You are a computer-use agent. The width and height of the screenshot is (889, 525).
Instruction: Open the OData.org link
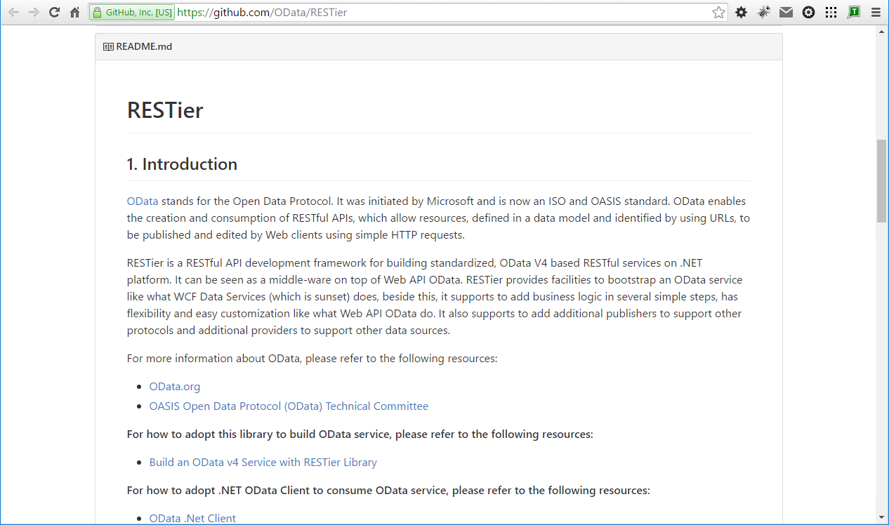tap(175, 387)
